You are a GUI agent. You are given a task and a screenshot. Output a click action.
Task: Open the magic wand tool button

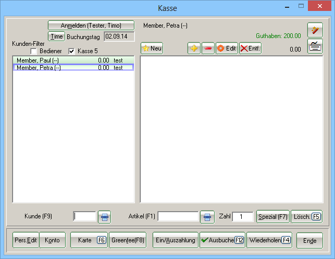point(315,30)
